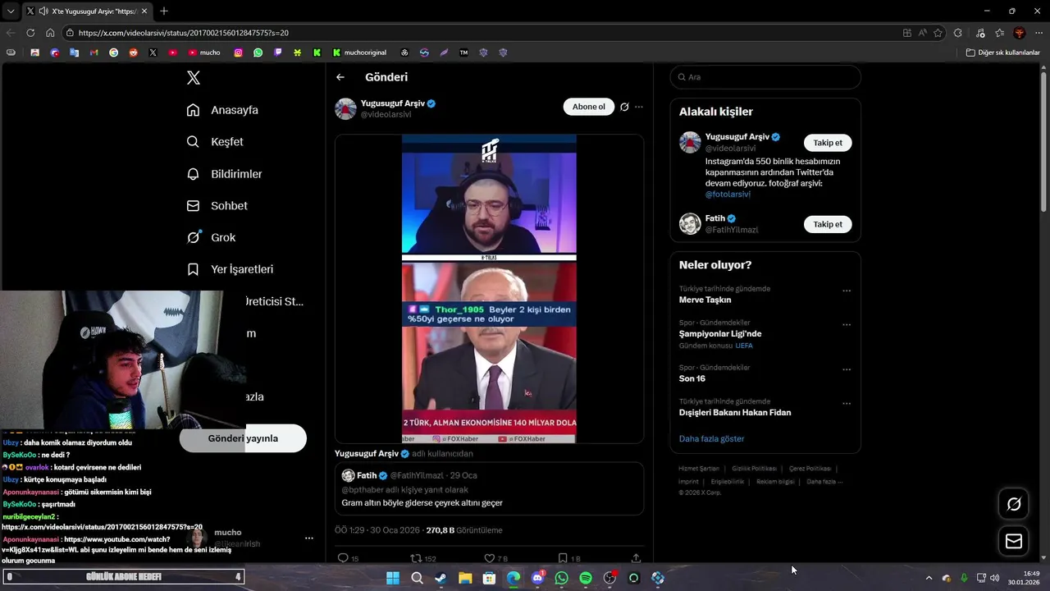Open new tab with plus button
The height and width of the screenshot is (591, 1050).
[164, 11]
